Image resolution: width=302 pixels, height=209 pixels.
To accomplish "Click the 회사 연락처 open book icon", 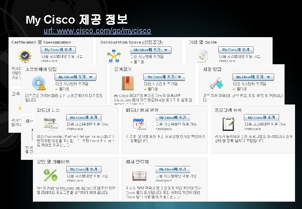I will [139, 176].
